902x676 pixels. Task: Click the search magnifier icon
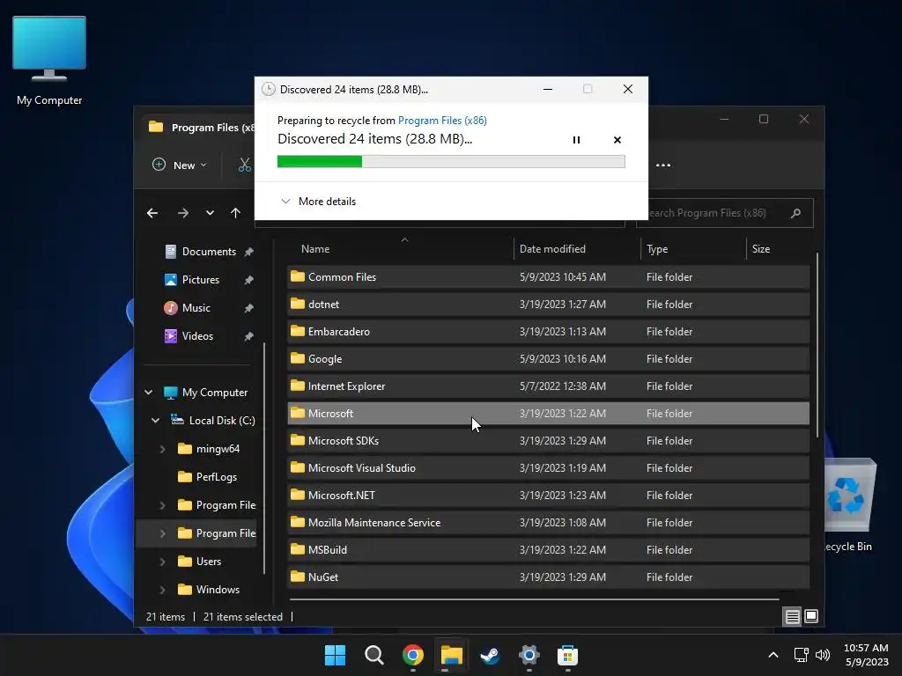(795, 213)
